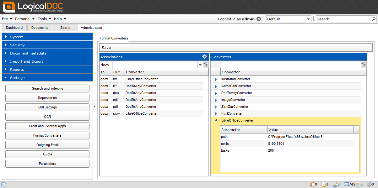This screenshot has width=378, height=188.
Task: Open checked-out documents via the pencil icon
Action: pos(335,184)
